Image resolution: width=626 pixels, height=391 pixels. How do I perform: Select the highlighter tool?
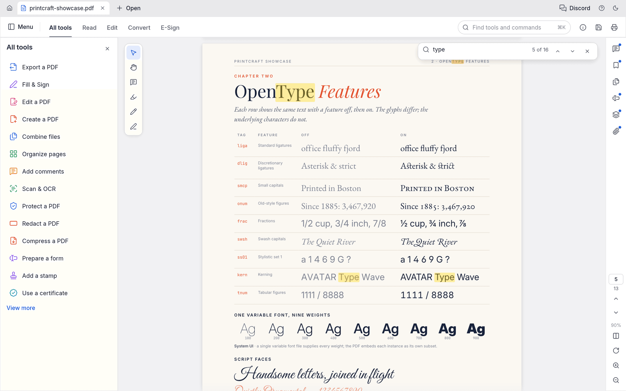point(133,97)
